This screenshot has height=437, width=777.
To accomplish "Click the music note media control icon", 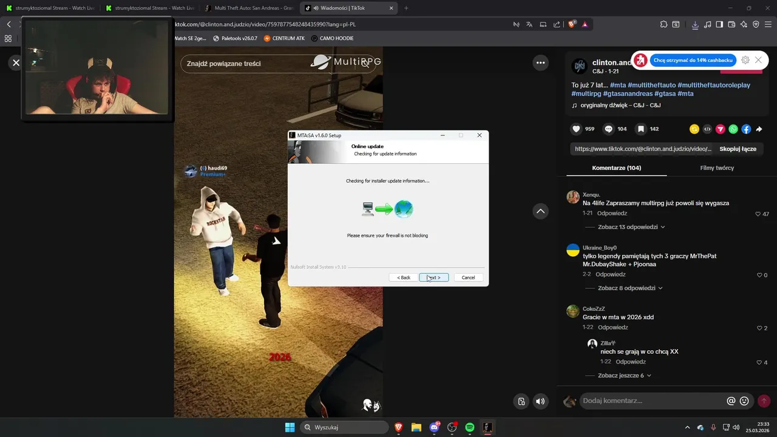I will (x=707, y=24).
